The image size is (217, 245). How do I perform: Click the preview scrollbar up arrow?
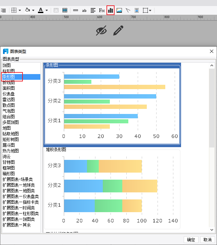click(x=212, y=65)
